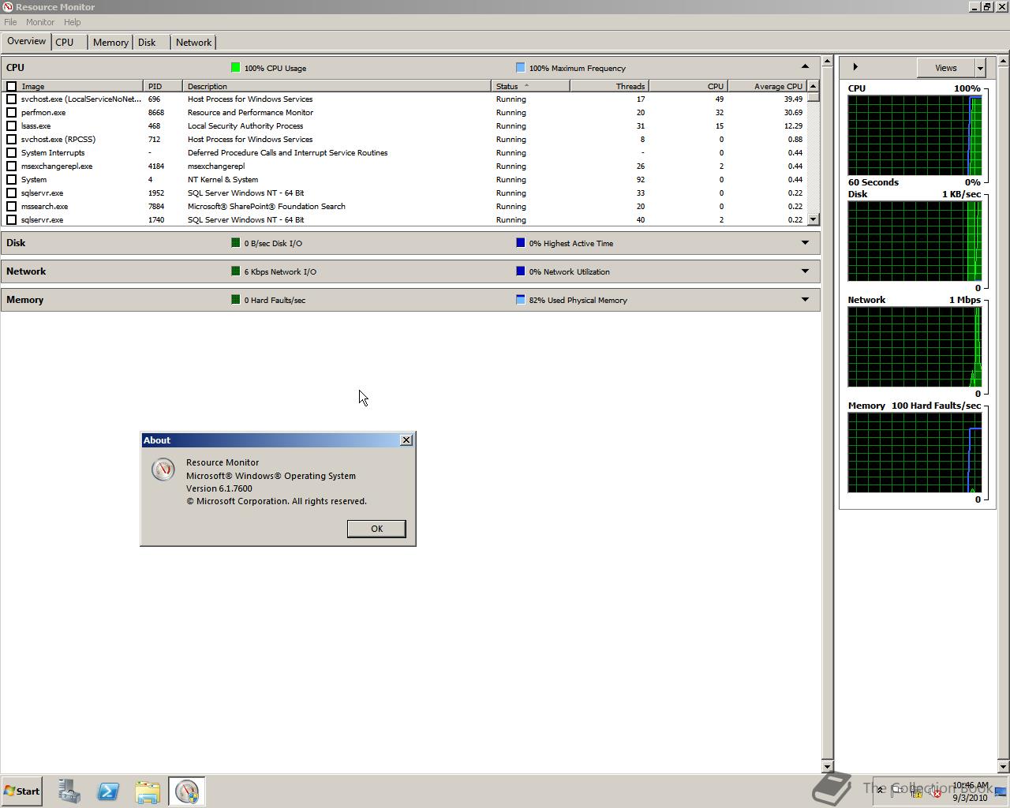
Task: Sort by Description column header
Action: point(337,86)
